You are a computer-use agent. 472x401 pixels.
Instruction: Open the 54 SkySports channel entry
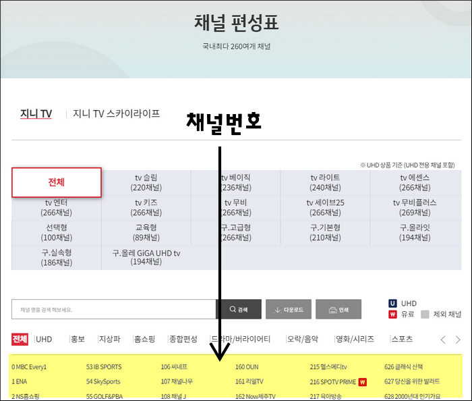tap(103, 381)
